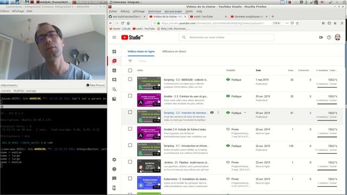Open a new Firefox tab with plus button
The width and height of the screenshot is (347, 195).
[x=273, y=16]
